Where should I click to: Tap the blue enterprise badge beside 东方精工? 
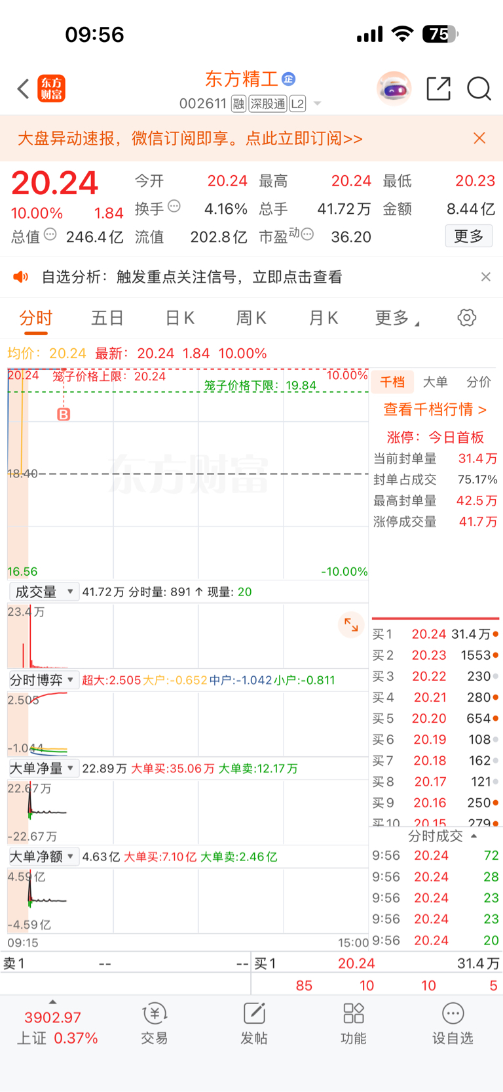pyautogui.click(x=289, y=79)
